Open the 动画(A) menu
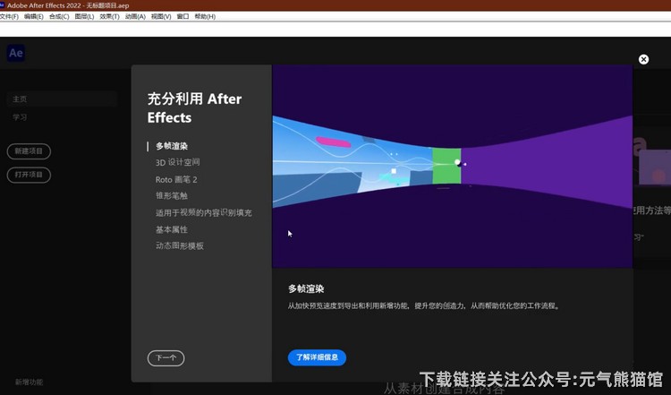This screenshot has width=671, height=395. [136, 16]
